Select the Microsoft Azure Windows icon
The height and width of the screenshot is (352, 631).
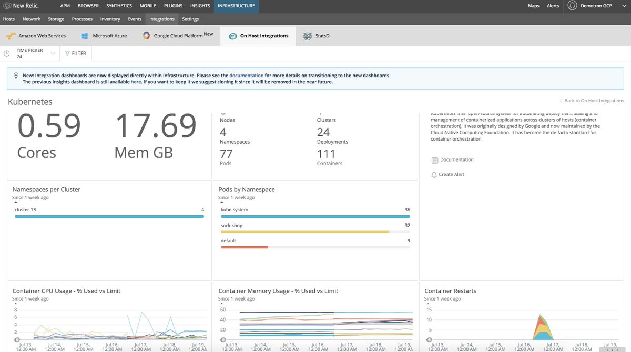[84, 36]
